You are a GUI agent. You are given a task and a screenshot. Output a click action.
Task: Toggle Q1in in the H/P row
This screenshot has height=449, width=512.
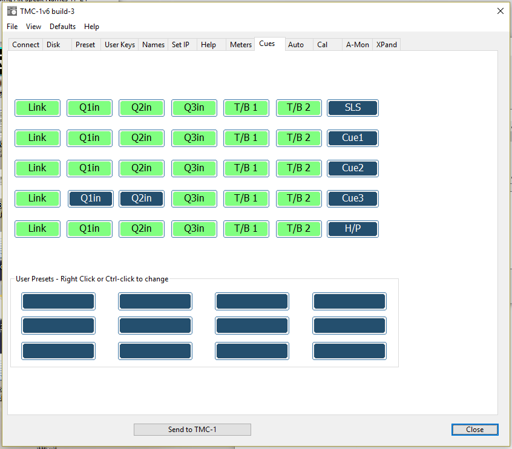(x=90, y=229)
